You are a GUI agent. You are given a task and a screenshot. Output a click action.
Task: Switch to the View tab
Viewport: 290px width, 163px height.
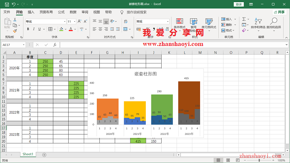[96, 12]
